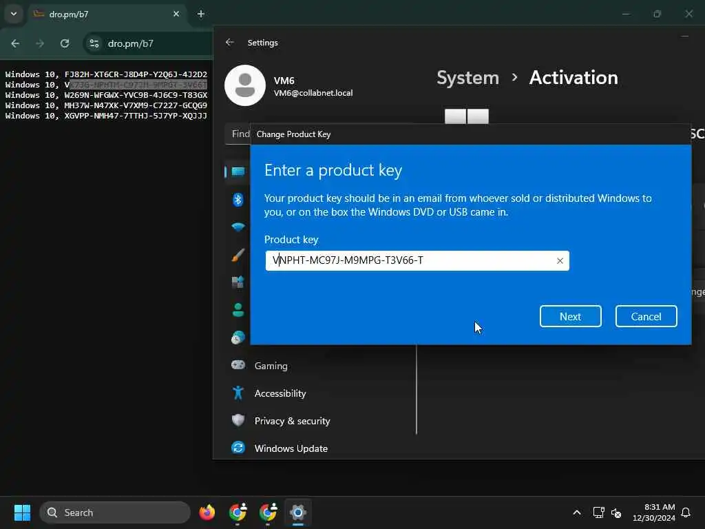This screenshot has width=705, height=529.
Task: Open second Chrome icon on taskbar
Action: pyautogui.click(x=268, y=512)
